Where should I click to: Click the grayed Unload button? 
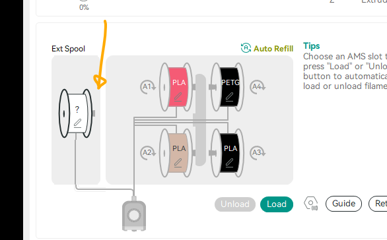(235, 204)
